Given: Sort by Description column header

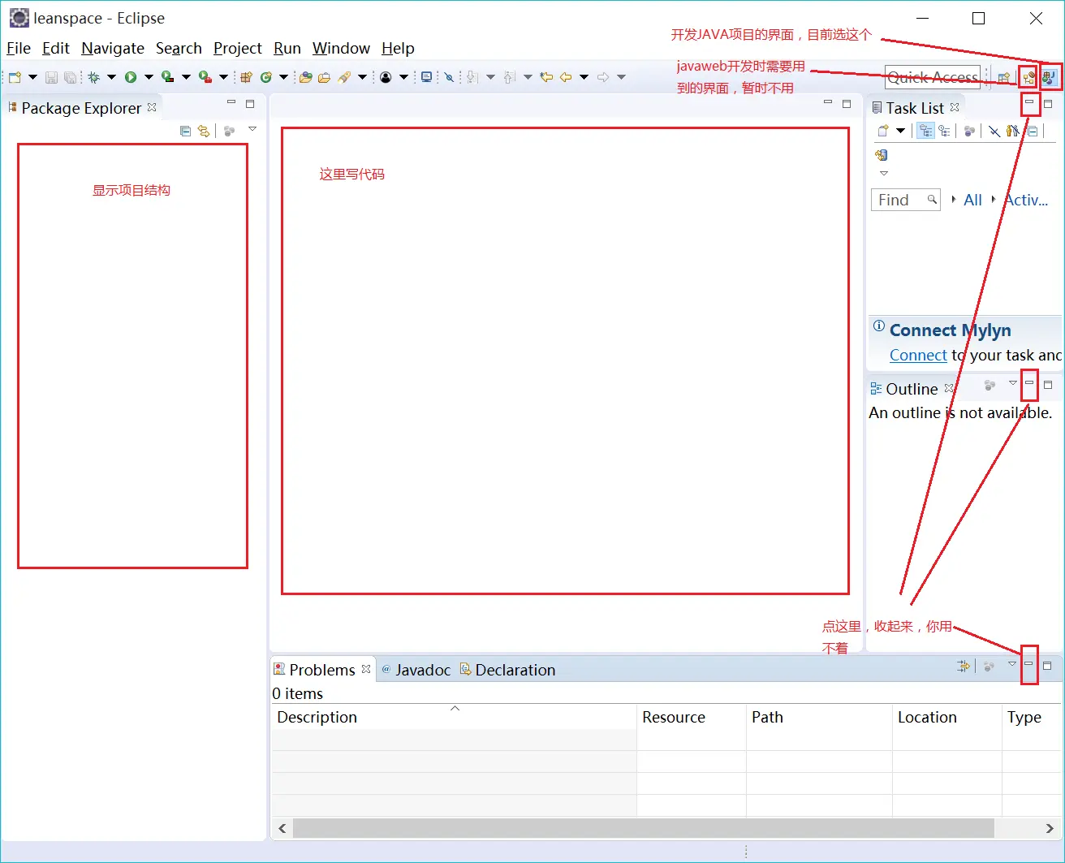Looking at the screenshot, I should [453, 717].
